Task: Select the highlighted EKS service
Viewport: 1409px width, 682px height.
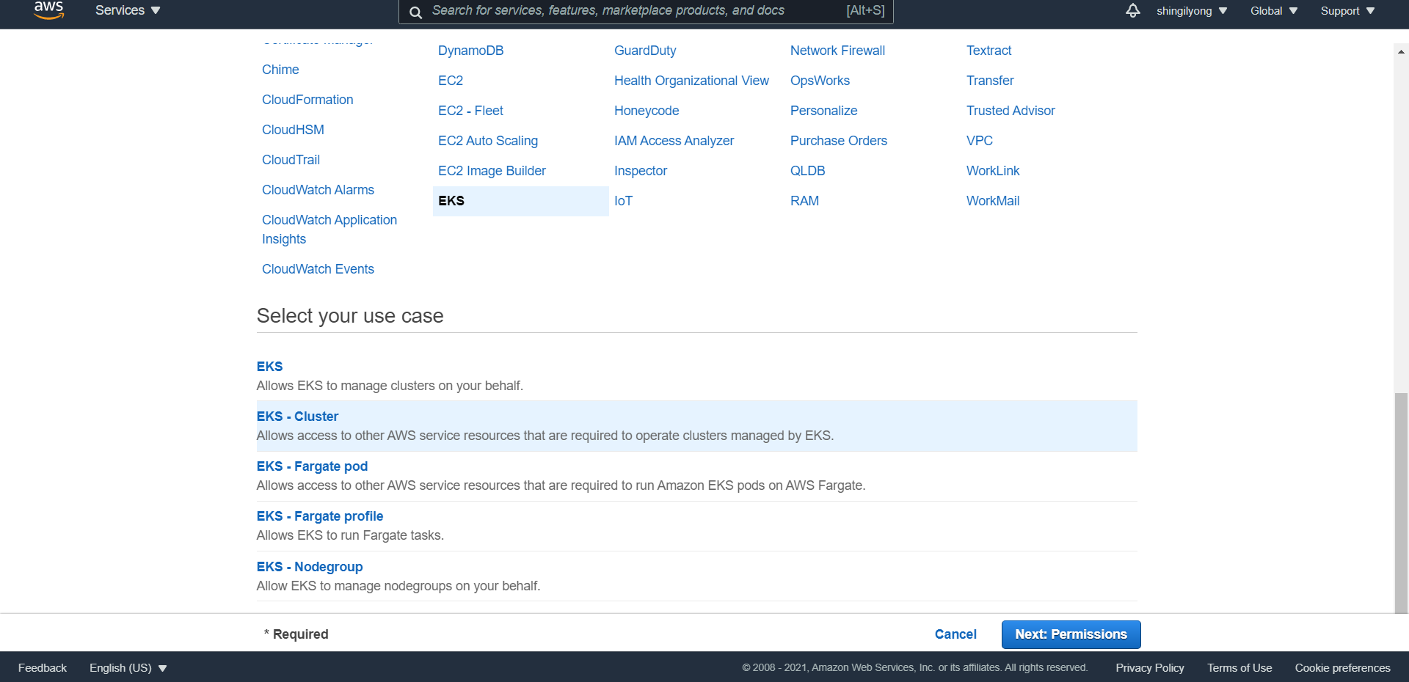Action: coord(521,201)
